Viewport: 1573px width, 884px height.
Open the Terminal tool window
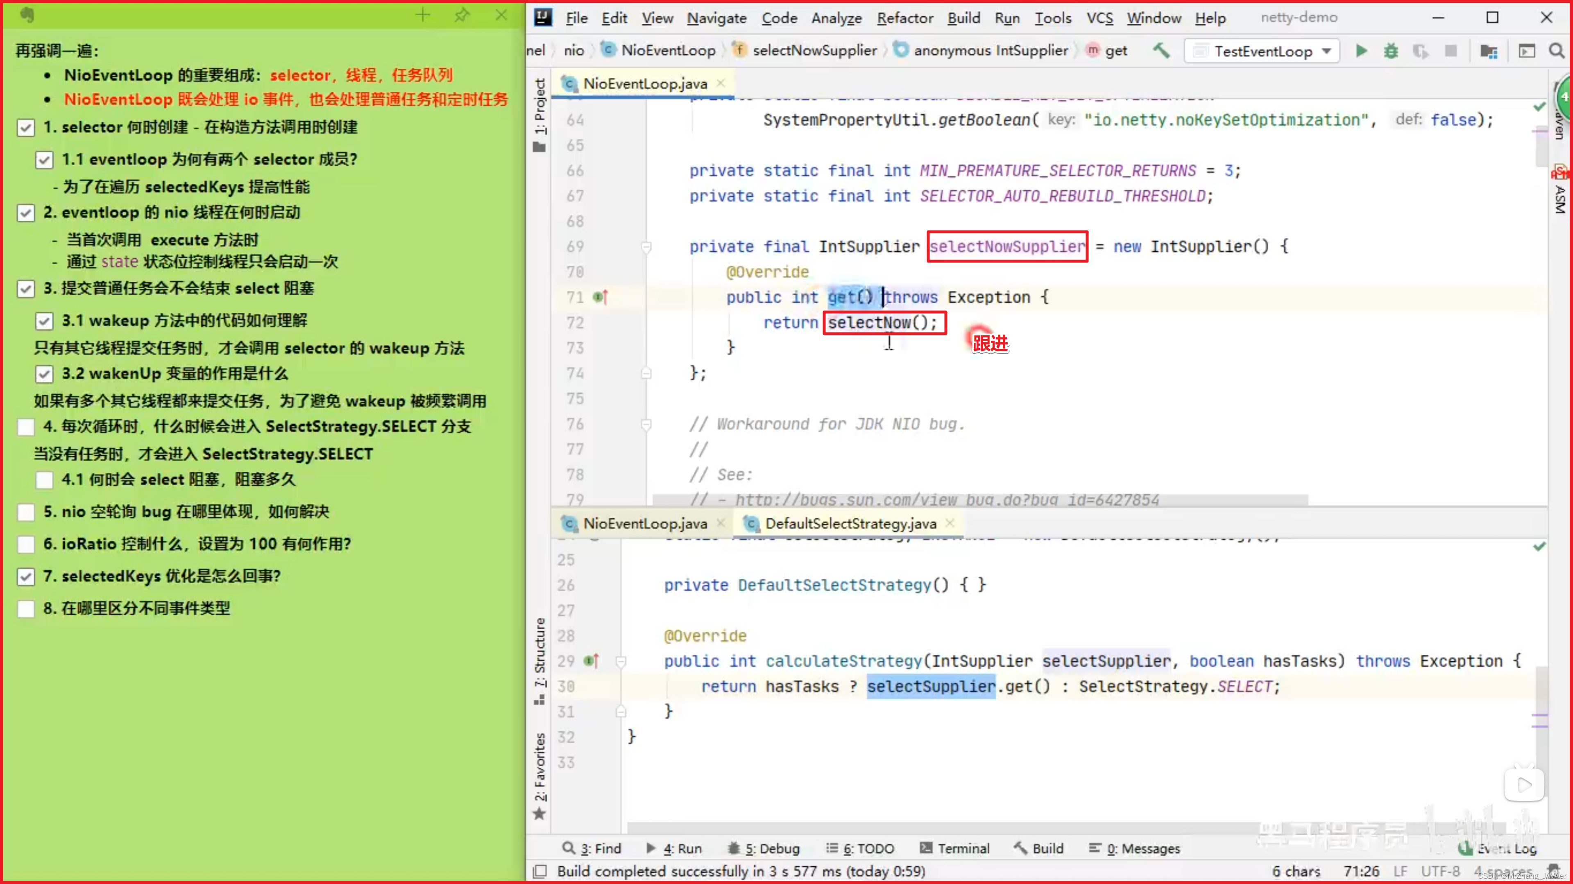click(954, 848)
